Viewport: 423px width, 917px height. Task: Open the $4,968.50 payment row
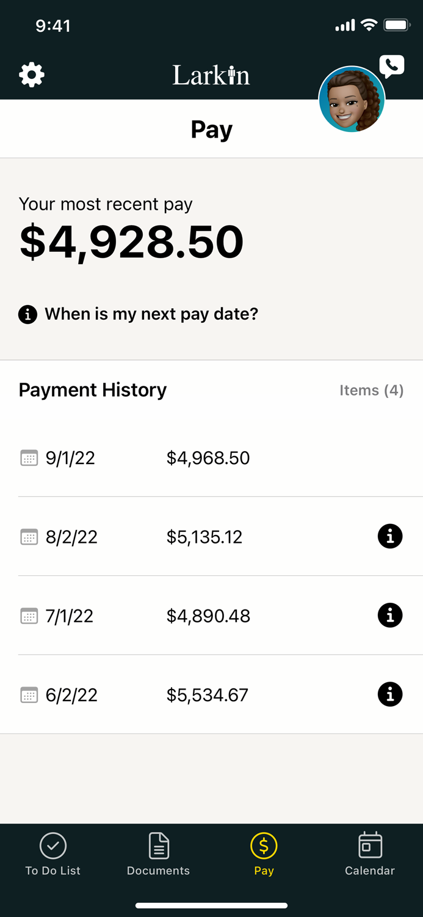coord(208,458)
